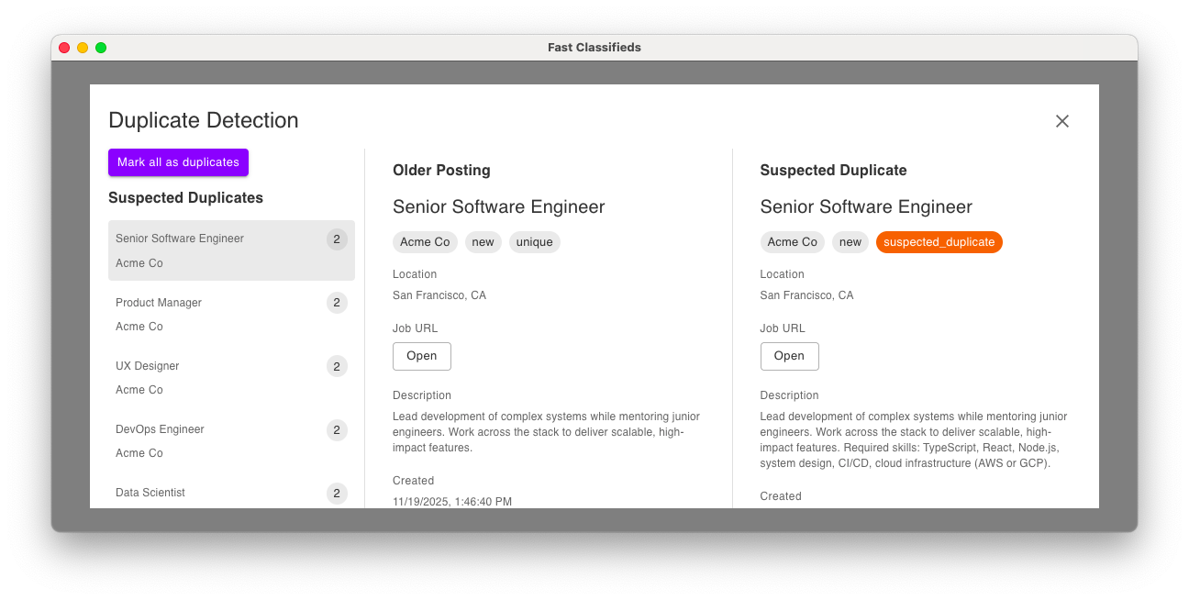The width and height of the screenshot is (1189, 600).
Task: Click the orange suspected_duplicate status chip
Action: 939,242
